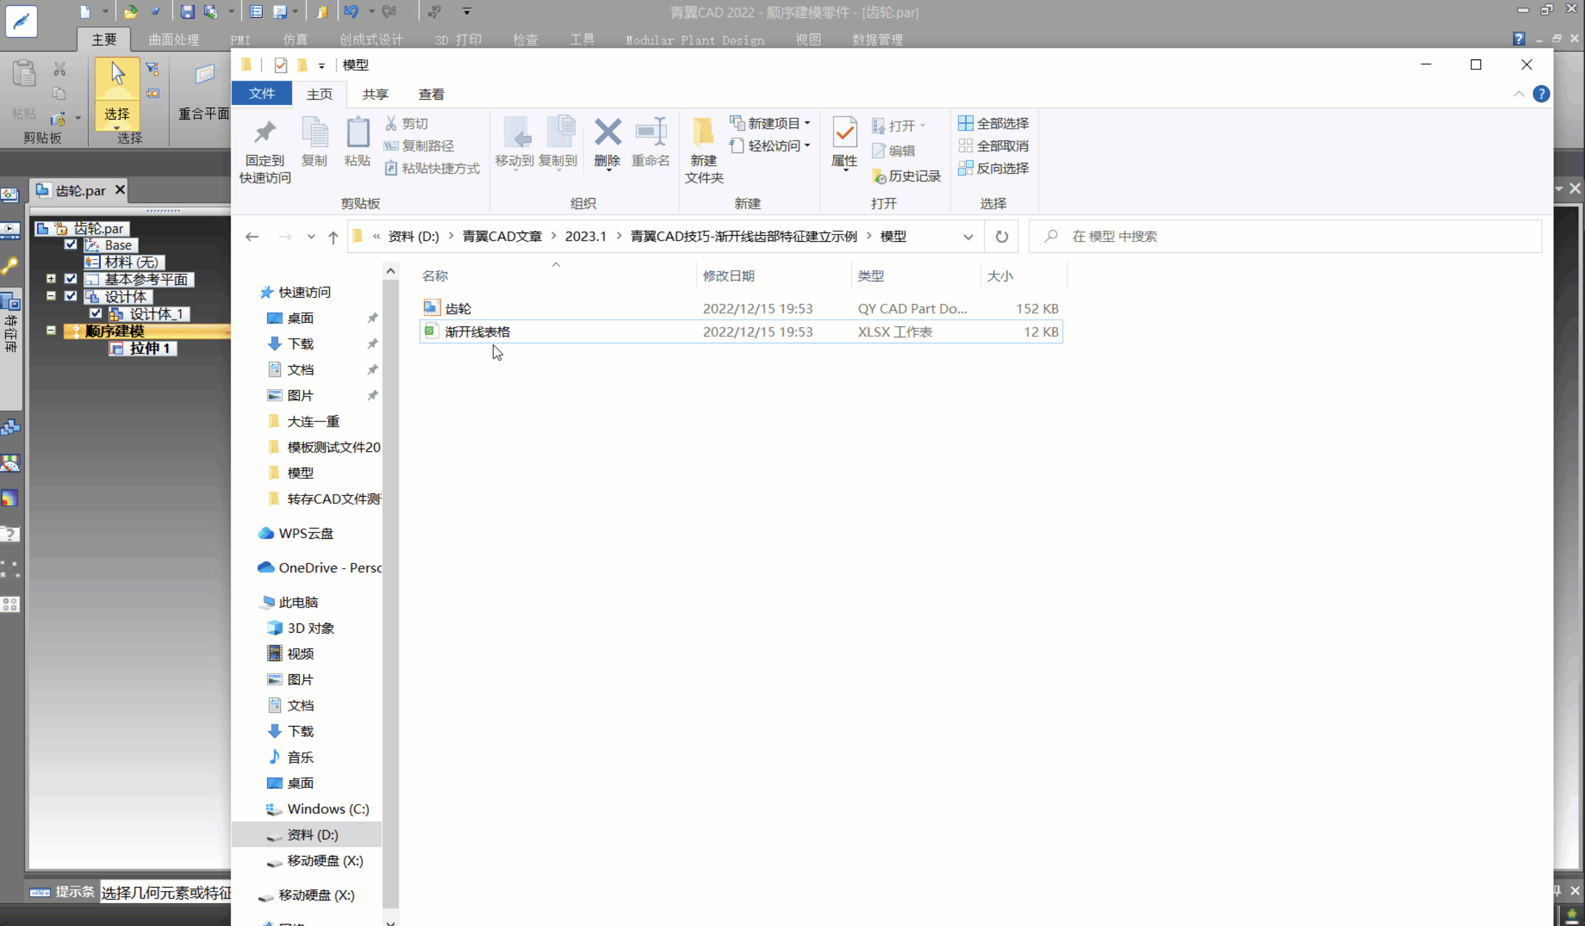The height and width of the screenshot is (926, 1585).
Task: Open the Explorer quick access toolbar dropdown
Action: [322, 65]
